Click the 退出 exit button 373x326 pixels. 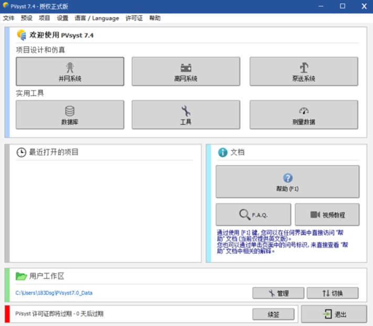pyautogui.click(x=334, y=314)
